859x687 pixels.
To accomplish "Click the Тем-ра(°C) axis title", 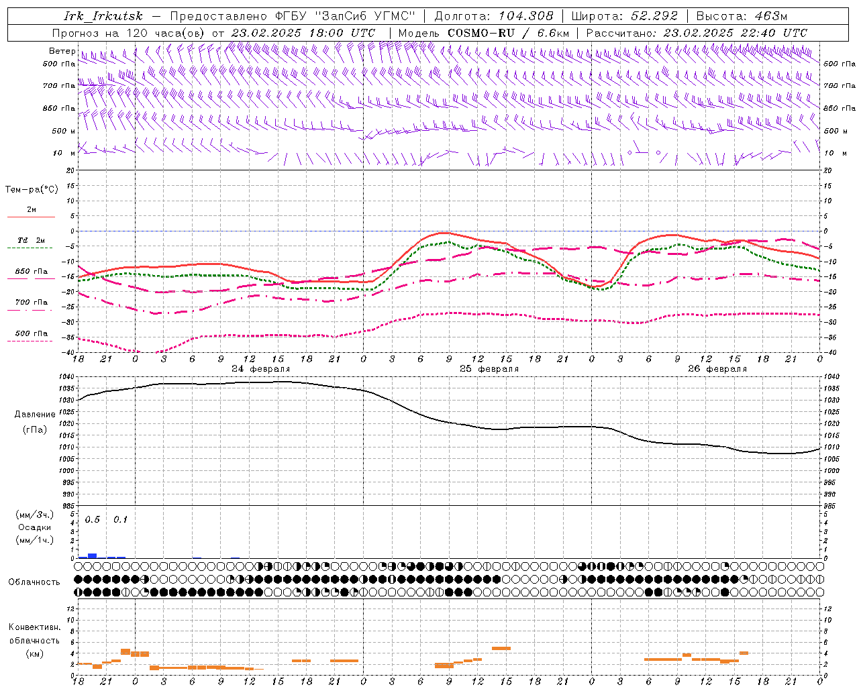I will click(x=32, y=190).
